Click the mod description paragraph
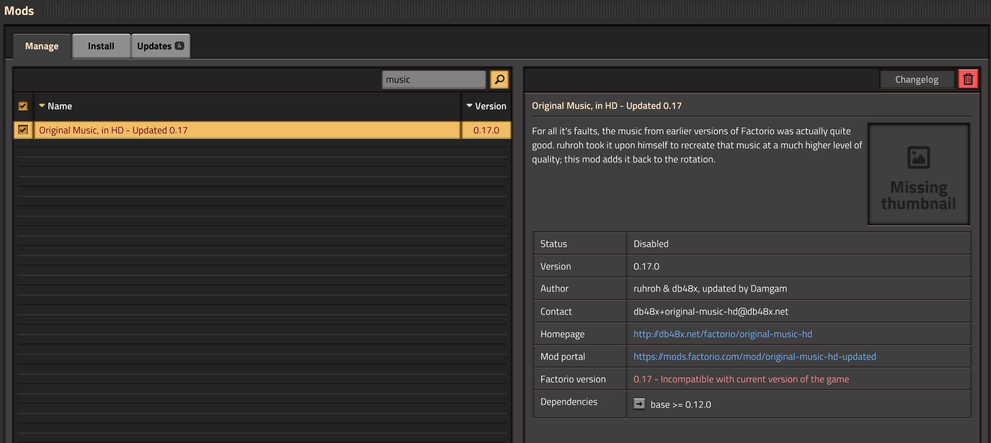This screenshot has width=991, height=443. tap(697, 145)
